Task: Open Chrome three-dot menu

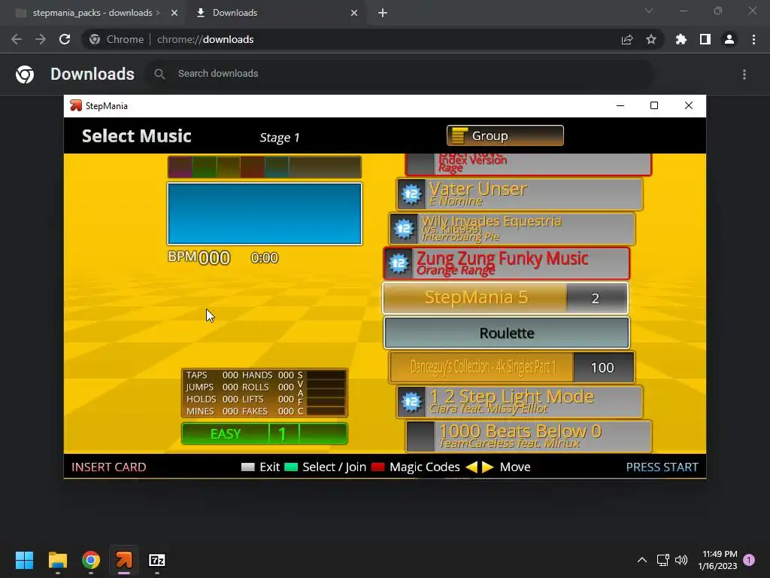Action: [753, 39]
